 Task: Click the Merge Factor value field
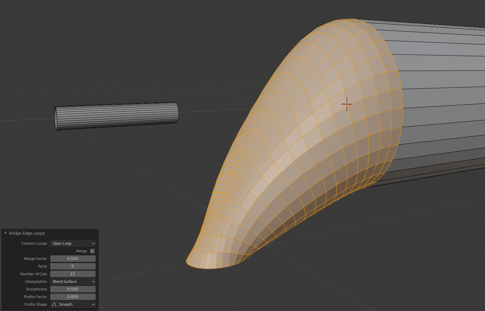pos(73,259)
